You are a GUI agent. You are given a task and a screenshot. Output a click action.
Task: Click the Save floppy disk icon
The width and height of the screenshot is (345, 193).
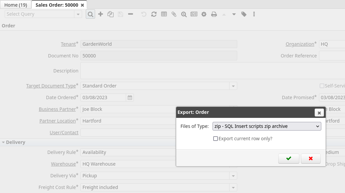(120, 14)
